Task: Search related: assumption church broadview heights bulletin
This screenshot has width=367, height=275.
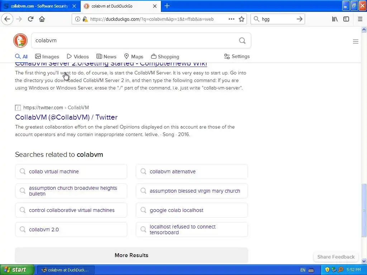Action: click(x=71, y=191)
